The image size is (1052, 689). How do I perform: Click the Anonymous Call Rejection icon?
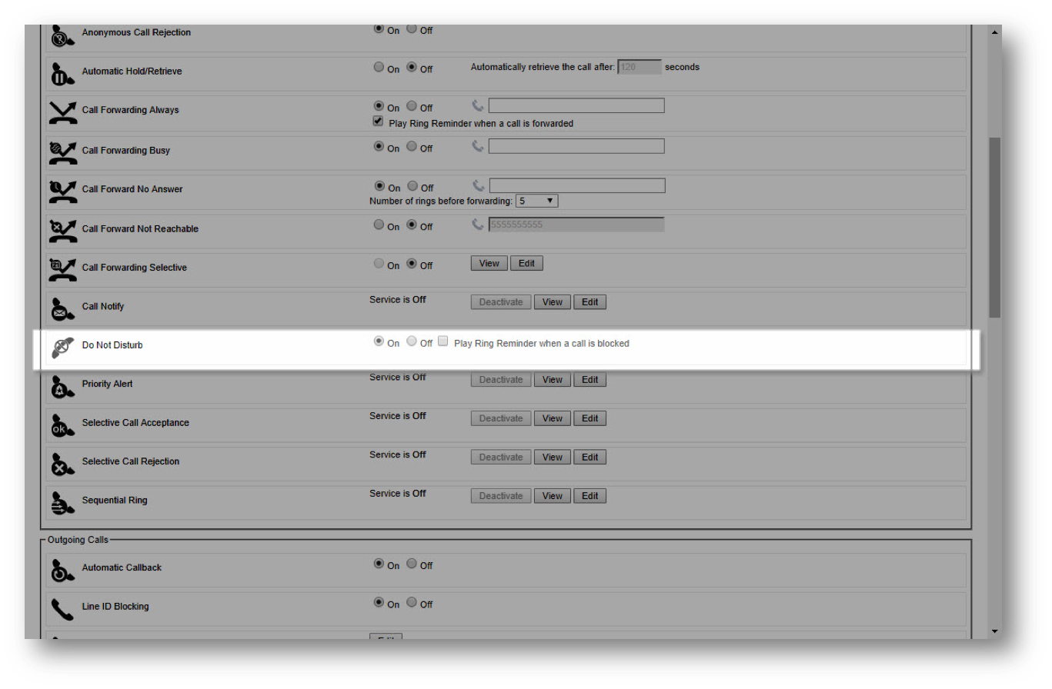pyautogui.click(x=62, y=35)
